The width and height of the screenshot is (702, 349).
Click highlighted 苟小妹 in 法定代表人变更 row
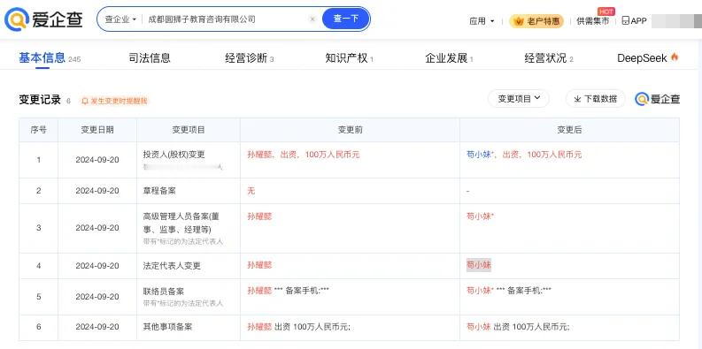coord(479,265)
